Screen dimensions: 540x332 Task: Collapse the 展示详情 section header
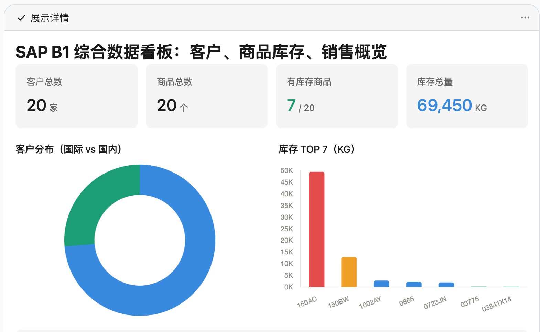(x=271, y=18)
